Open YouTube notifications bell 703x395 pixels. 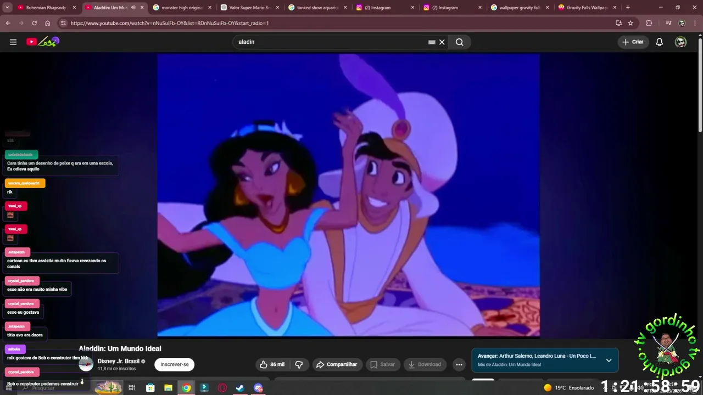(660, 42)
